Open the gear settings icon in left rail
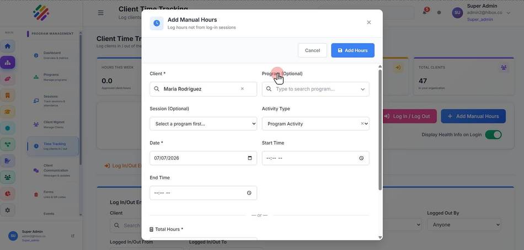Viewport: 524px width, 250px height. coord(7,210)
